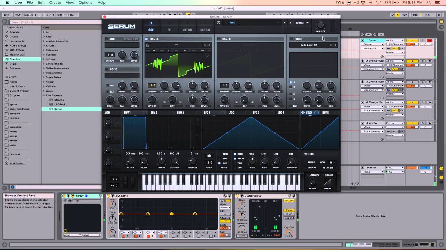Select next OSC A wavetable arrow
Image resolution: width=446 pixels, height=250 pixels.
209,45
